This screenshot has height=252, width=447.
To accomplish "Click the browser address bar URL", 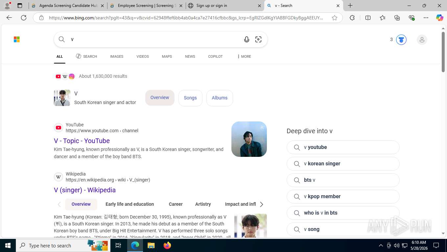I will tap(186, 18).
